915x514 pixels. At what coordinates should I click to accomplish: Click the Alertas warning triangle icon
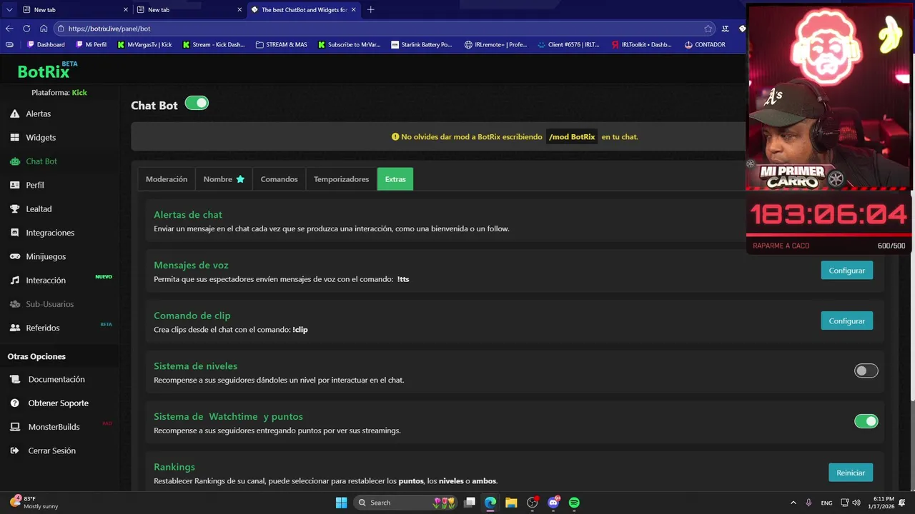coord(14,114)
